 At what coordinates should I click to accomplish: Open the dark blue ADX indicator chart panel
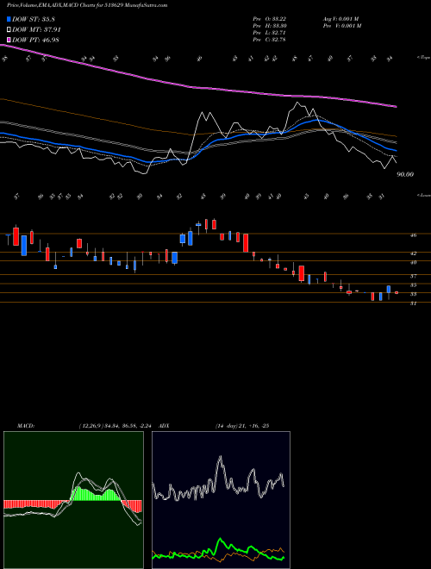221,500
